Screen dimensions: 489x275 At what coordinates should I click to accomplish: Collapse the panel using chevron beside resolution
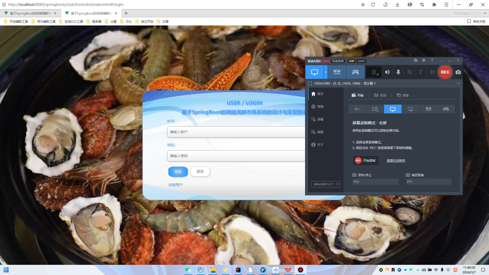[458, 83]
